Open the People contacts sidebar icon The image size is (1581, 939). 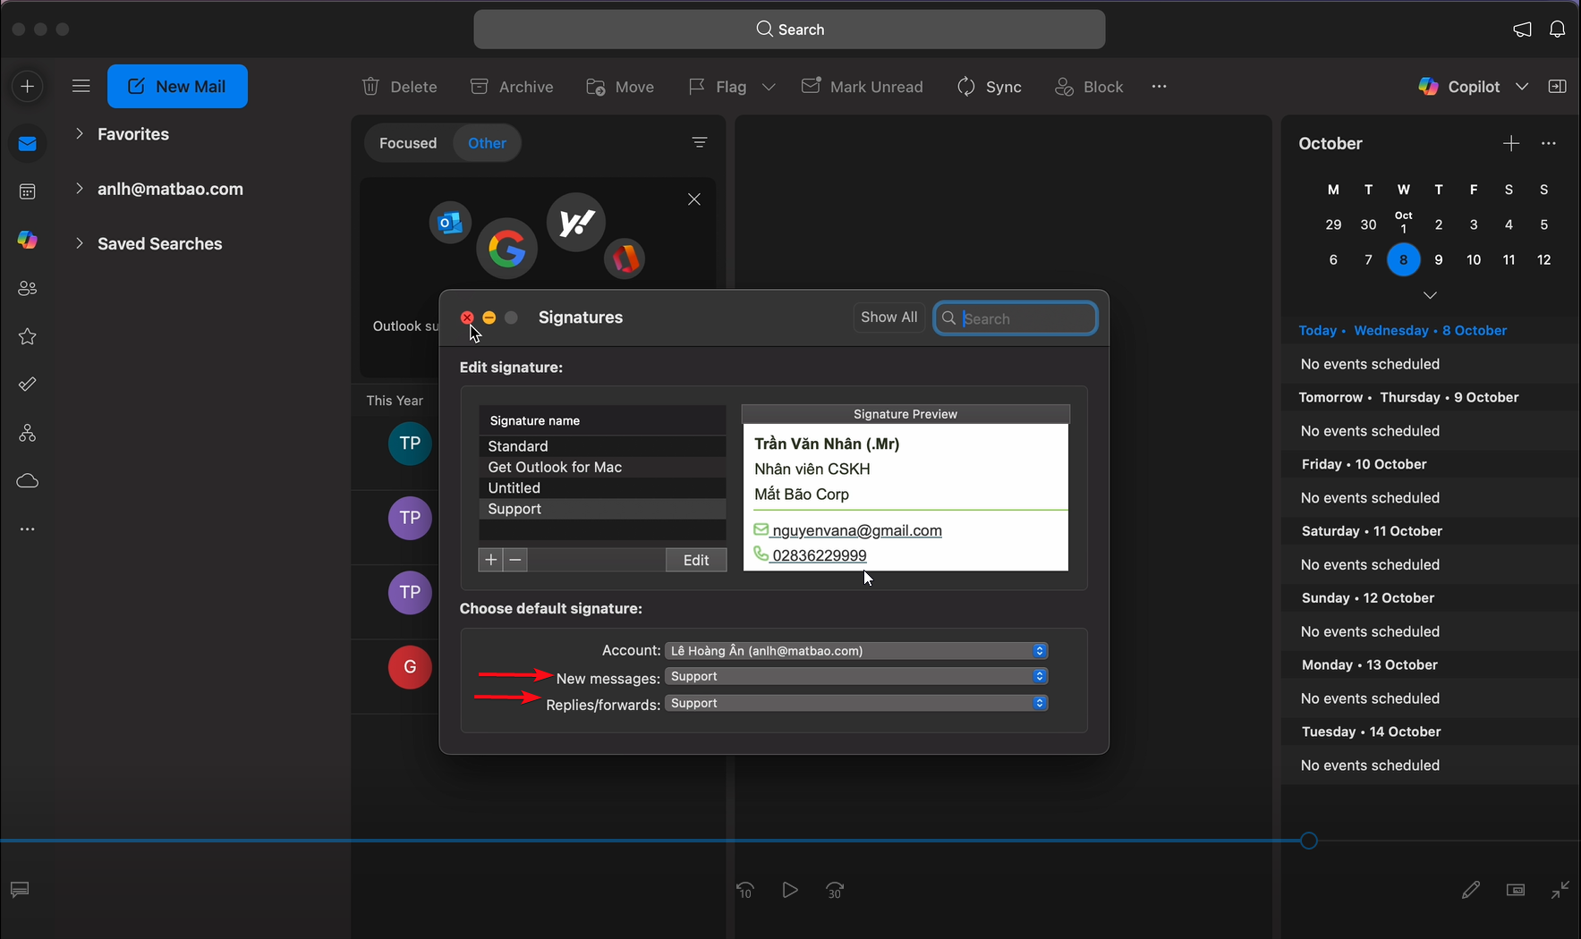[x=28, y=289]
